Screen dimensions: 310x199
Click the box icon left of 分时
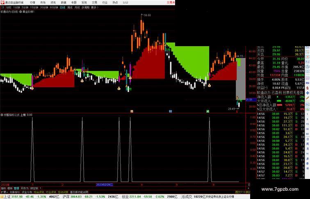pos(2,7)
